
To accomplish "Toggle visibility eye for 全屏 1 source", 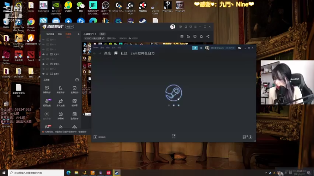I will (44, 74).
